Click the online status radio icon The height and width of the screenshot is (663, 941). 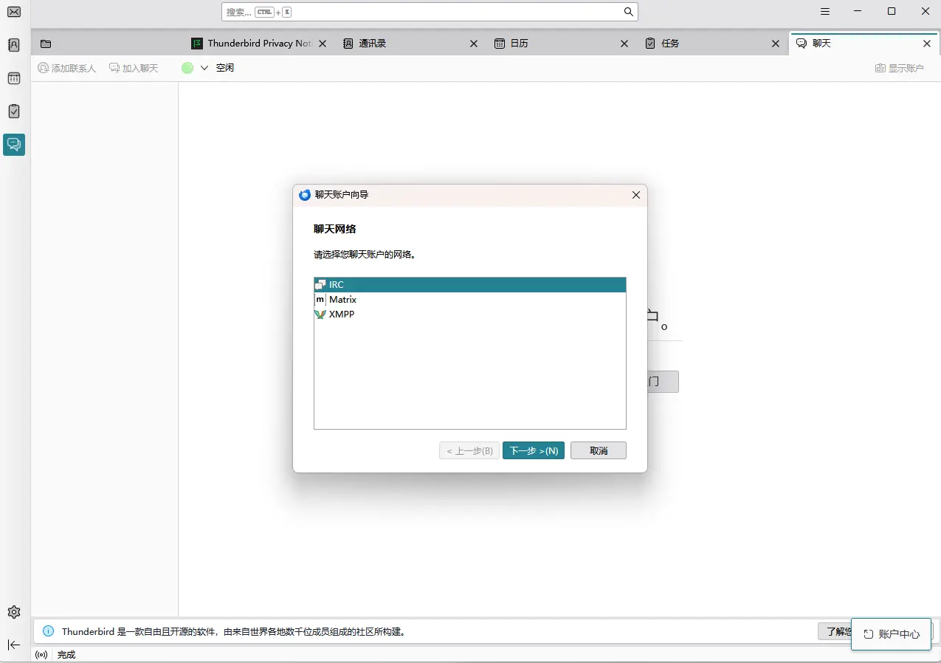(x=41, y=655)
